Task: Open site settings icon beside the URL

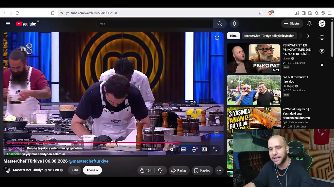Action: point(61,13)
